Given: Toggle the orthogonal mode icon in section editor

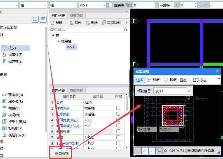Looking at the screenshot, I should 138,151.
